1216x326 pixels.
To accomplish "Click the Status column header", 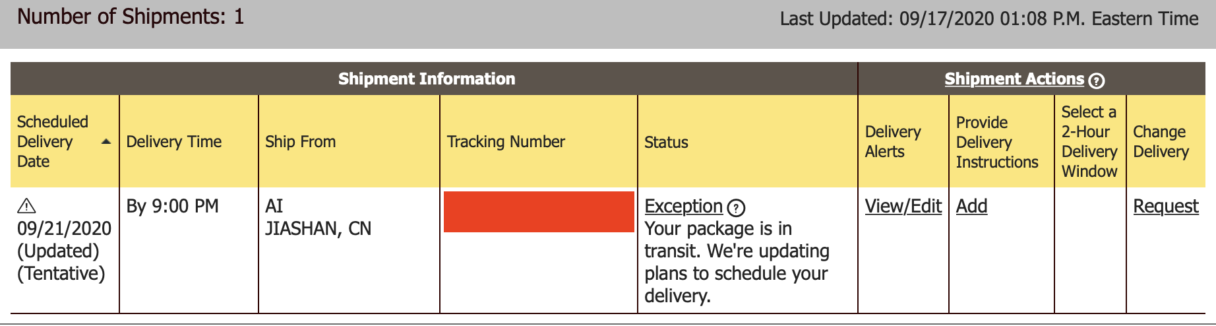I will [747, 141].
